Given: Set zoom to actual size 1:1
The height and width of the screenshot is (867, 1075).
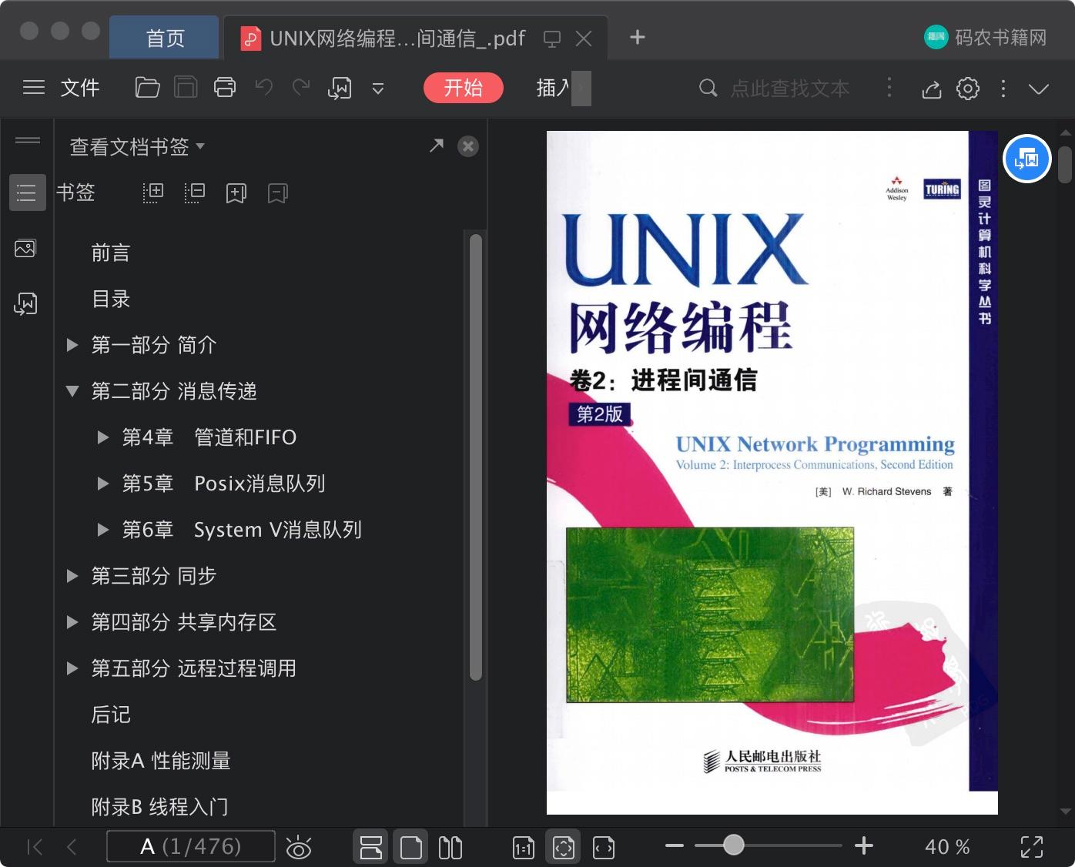Looking at the screenshot, I should point(524,848).
